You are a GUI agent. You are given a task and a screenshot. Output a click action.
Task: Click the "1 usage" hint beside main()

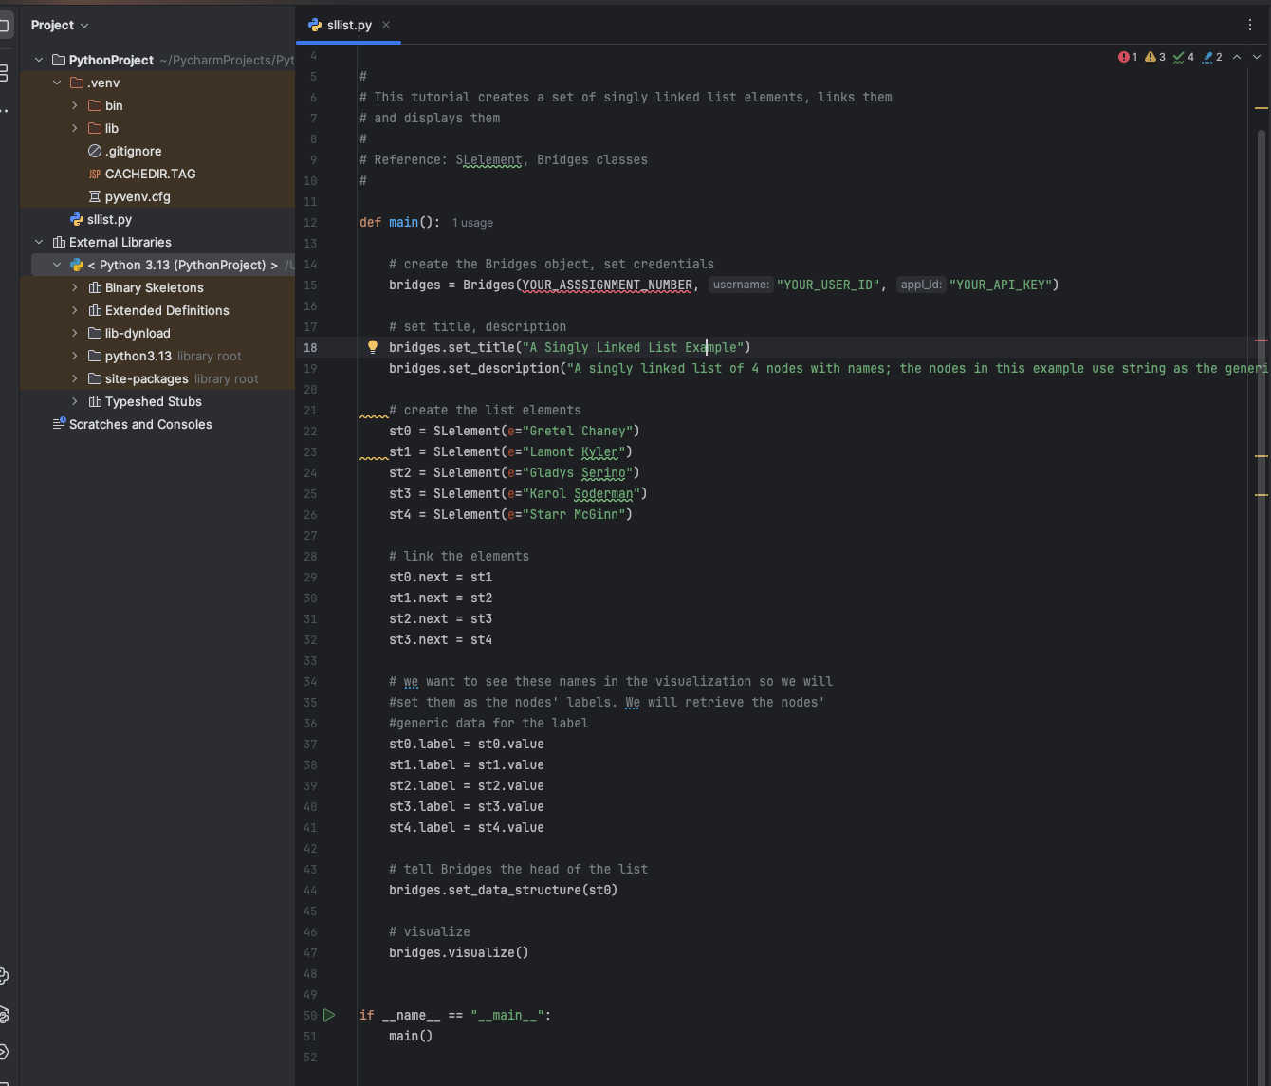pyautogui.click(x=472, y=223)
